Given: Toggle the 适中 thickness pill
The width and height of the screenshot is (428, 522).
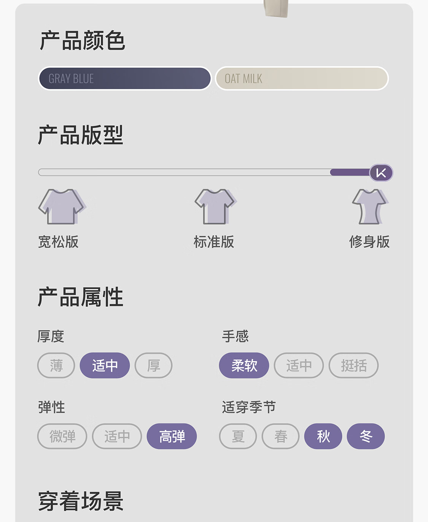Looking at the screenshot, I should (105, 365).
